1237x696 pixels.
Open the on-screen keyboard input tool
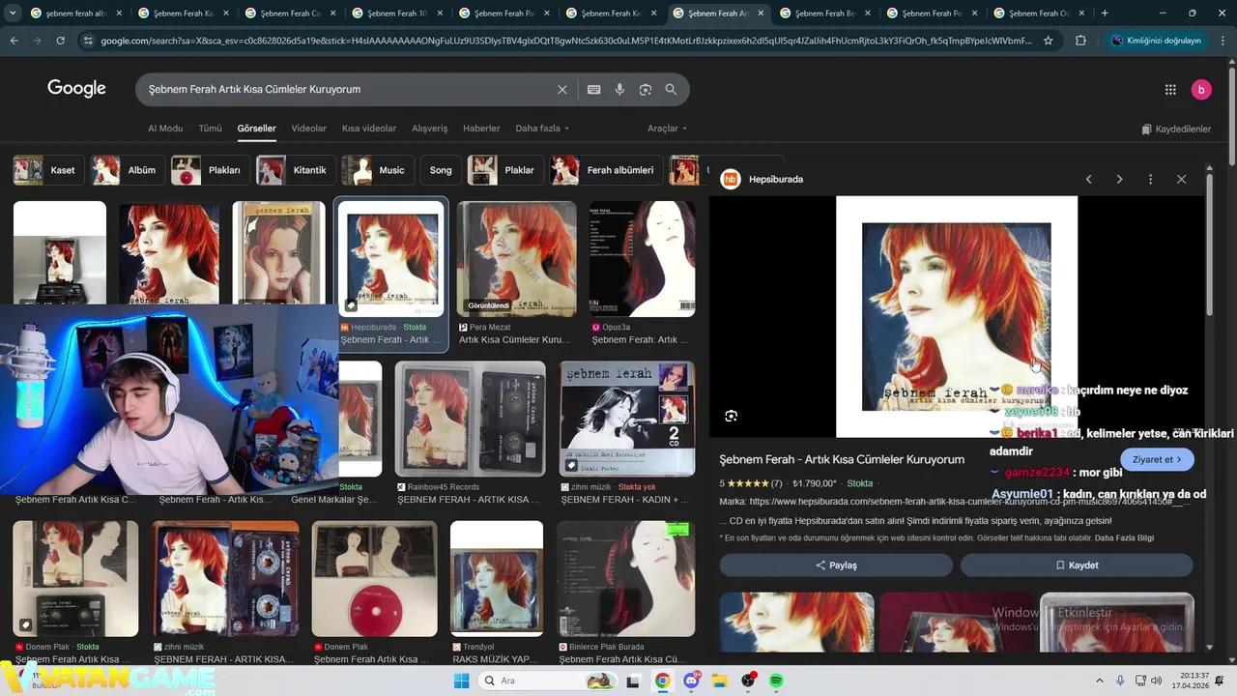593,89
